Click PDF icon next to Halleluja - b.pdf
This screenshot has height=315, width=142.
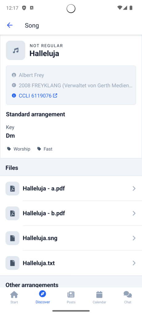[12, 213]
